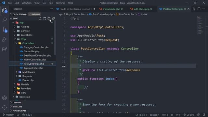Open the Accounts menu icon

(x=5, y=98)
